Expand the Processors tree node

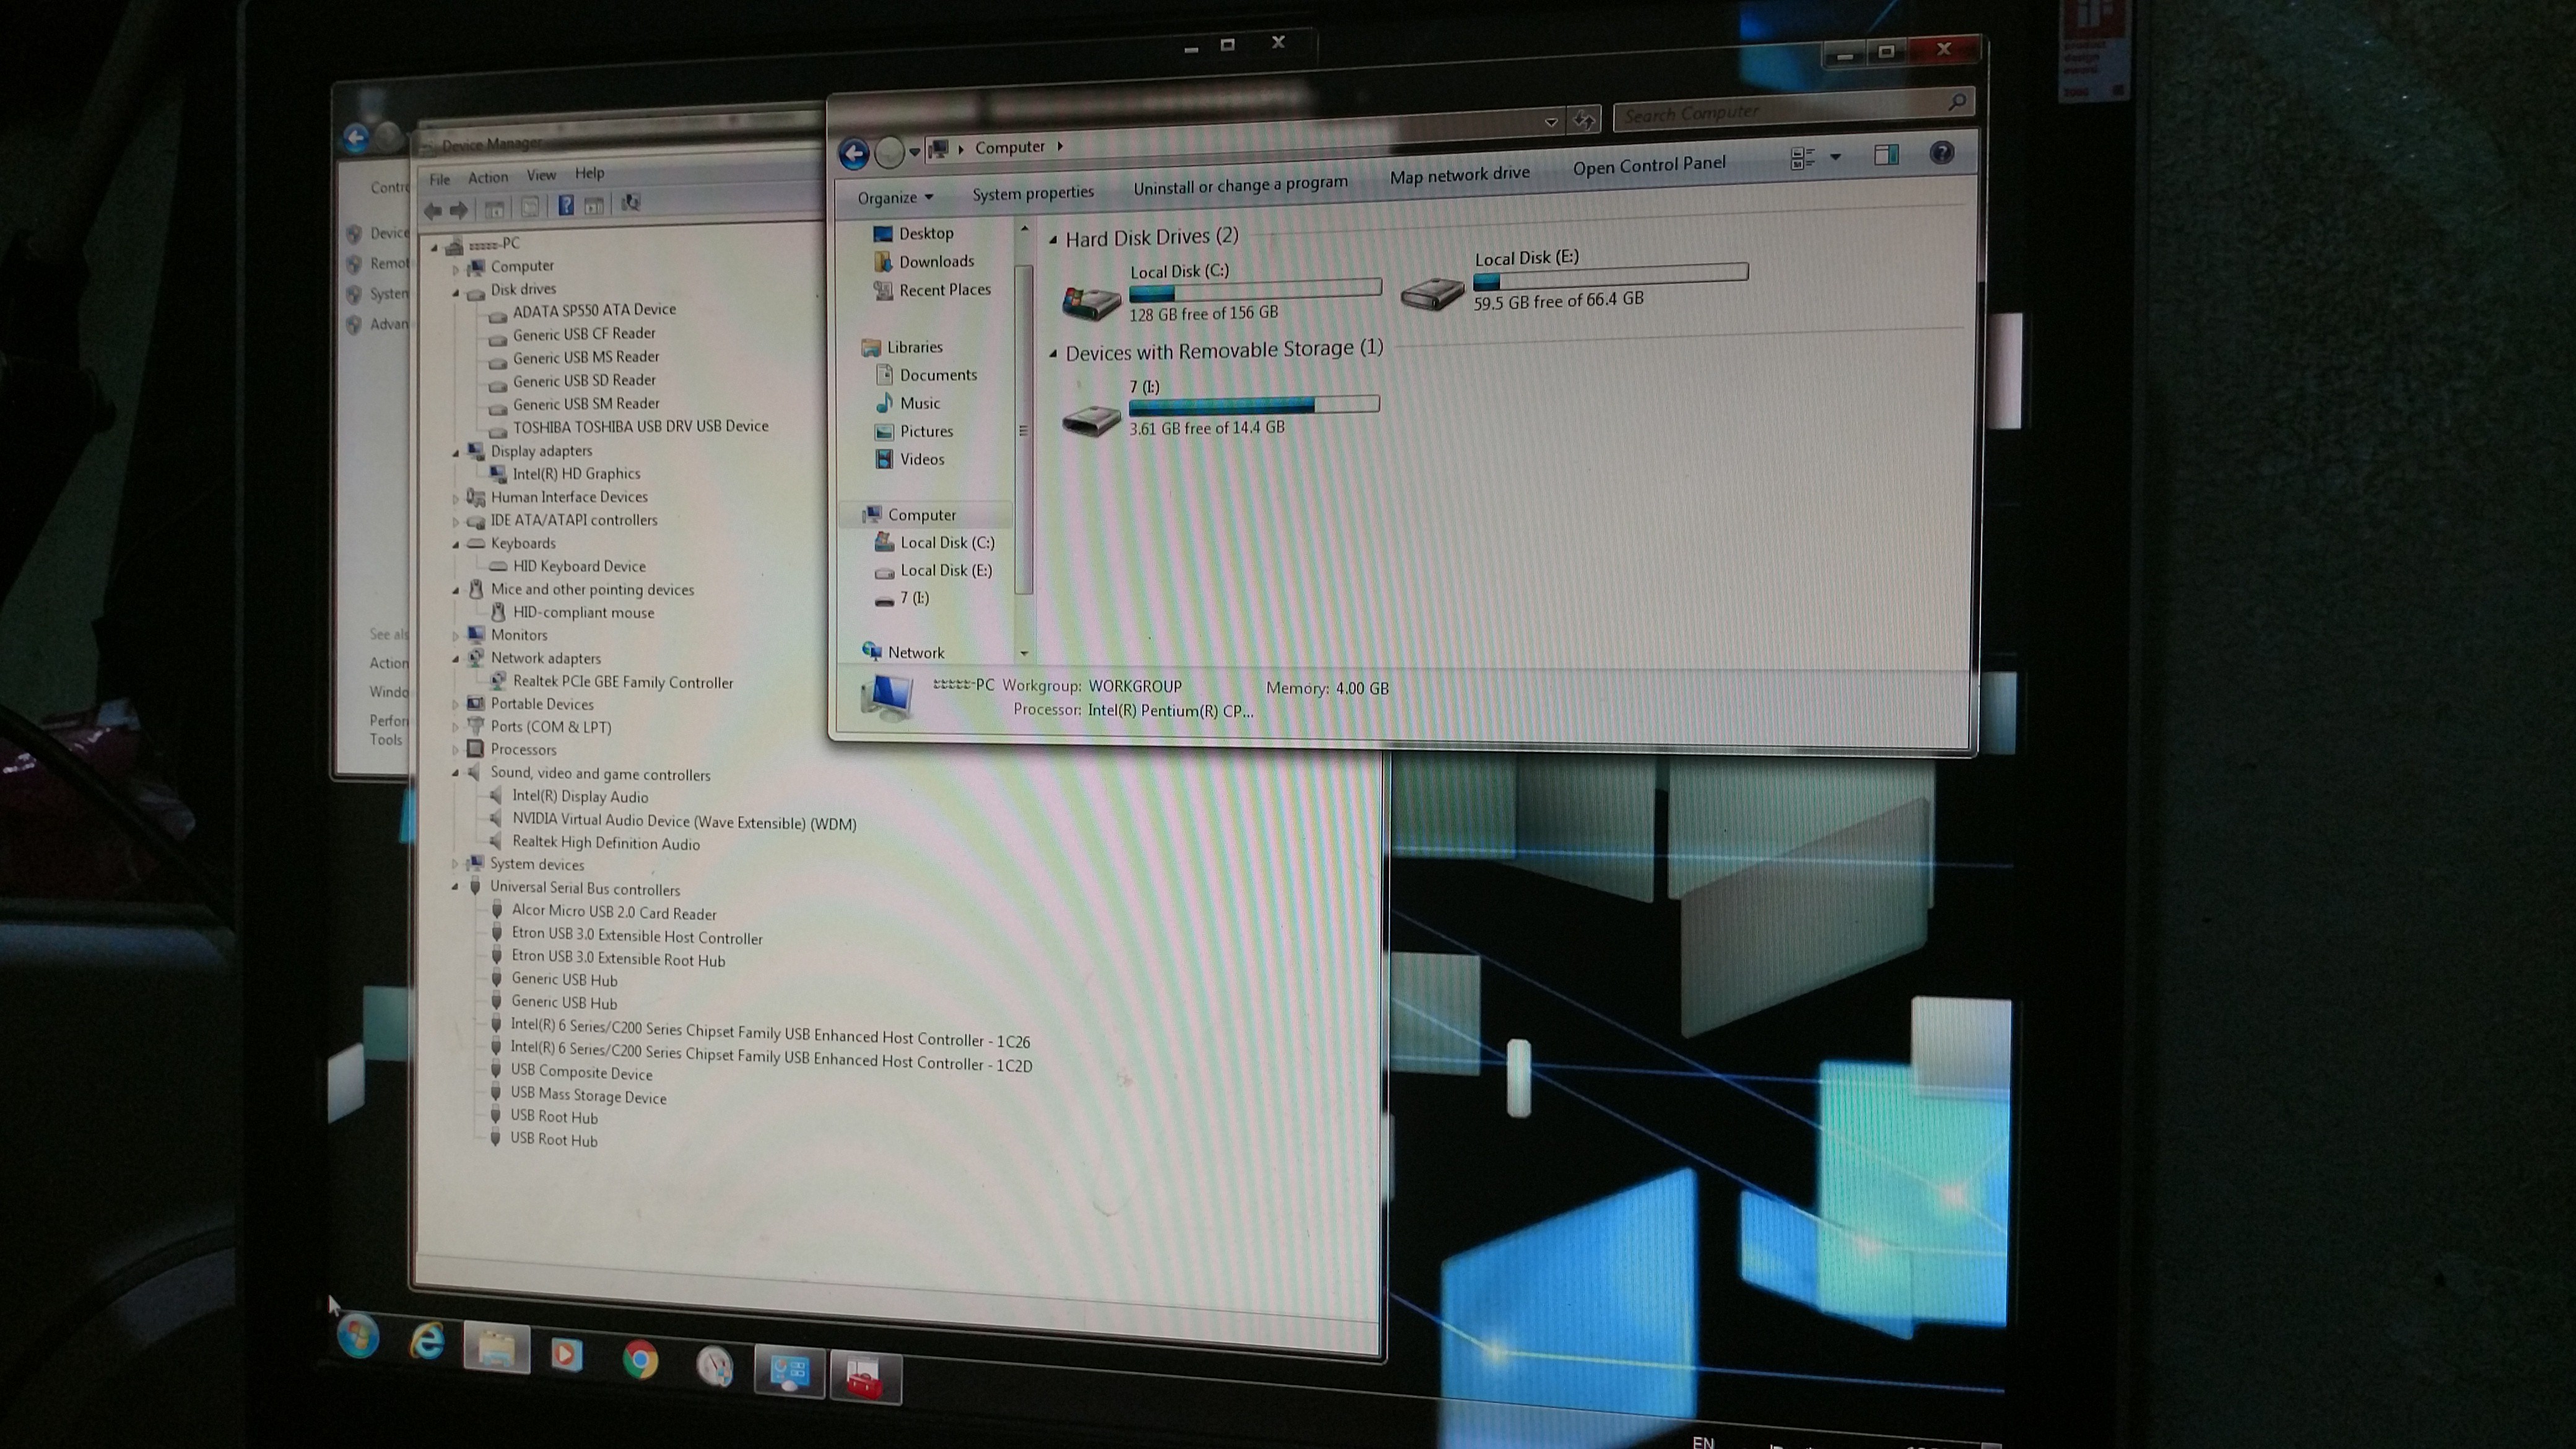(456, 750)
